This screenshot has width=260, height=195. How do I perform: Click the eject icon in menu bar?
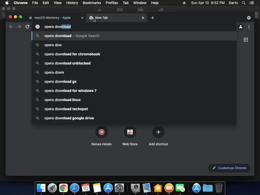[184, 3]
